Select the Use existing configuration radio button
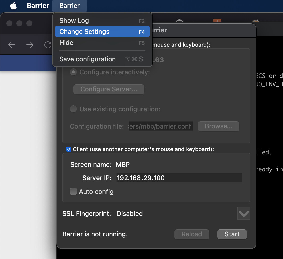The height and width of the screenshot is (259, 283). click(73, 109)
